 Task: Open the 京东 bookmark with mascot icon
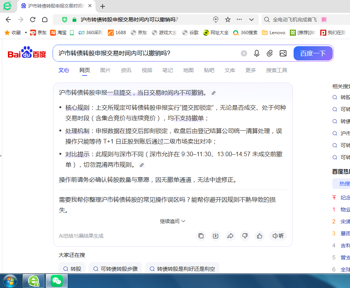[x=38, y=33]
